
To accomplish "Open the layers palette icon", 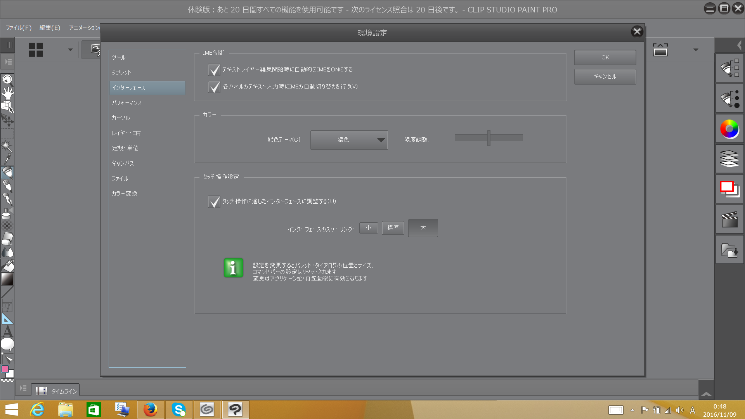I will [x=729, y=159].
